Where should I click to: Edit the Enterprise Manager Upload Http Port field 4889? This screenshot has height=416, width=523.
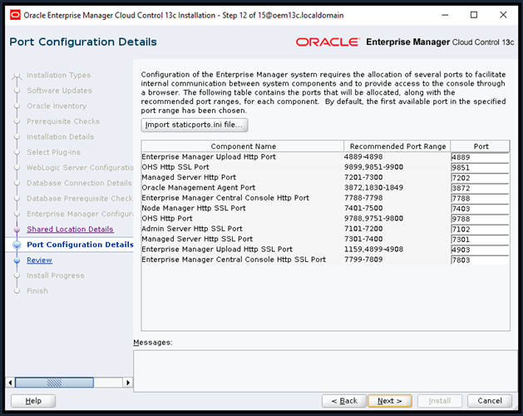coord(480,157)
